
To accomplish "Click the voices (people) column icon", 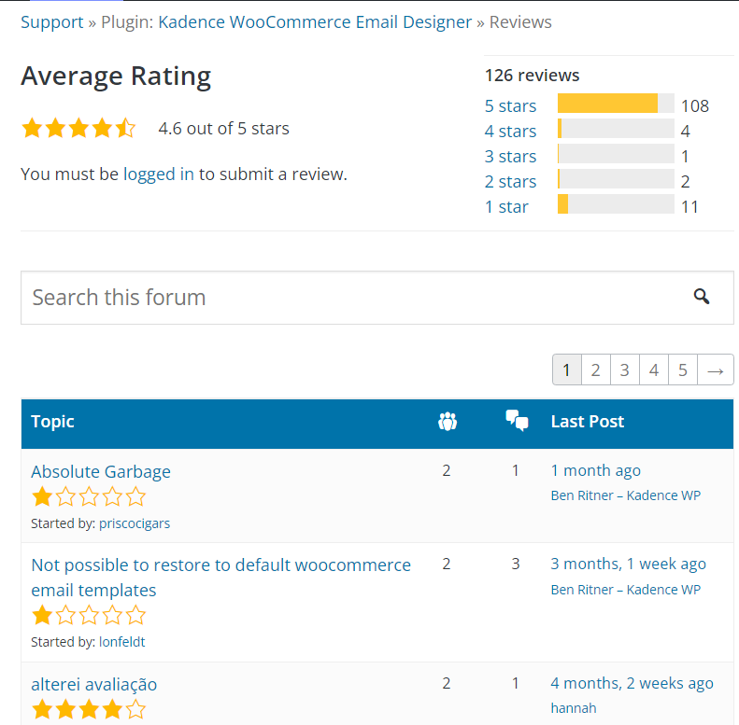I will 447,422.
